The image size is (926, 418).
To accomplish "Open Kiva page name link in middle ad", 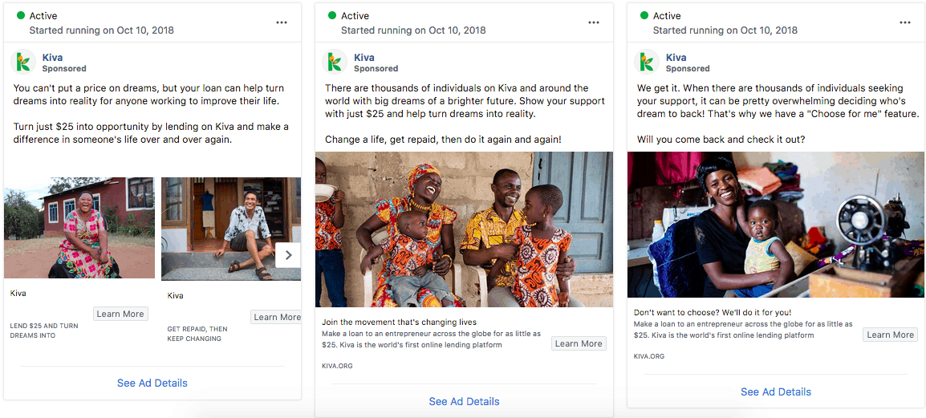I will (x=364, y=57).
